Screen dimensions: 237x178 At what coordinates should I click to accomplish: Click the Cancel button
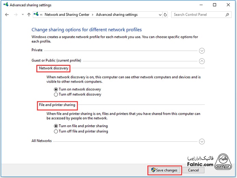193,170
